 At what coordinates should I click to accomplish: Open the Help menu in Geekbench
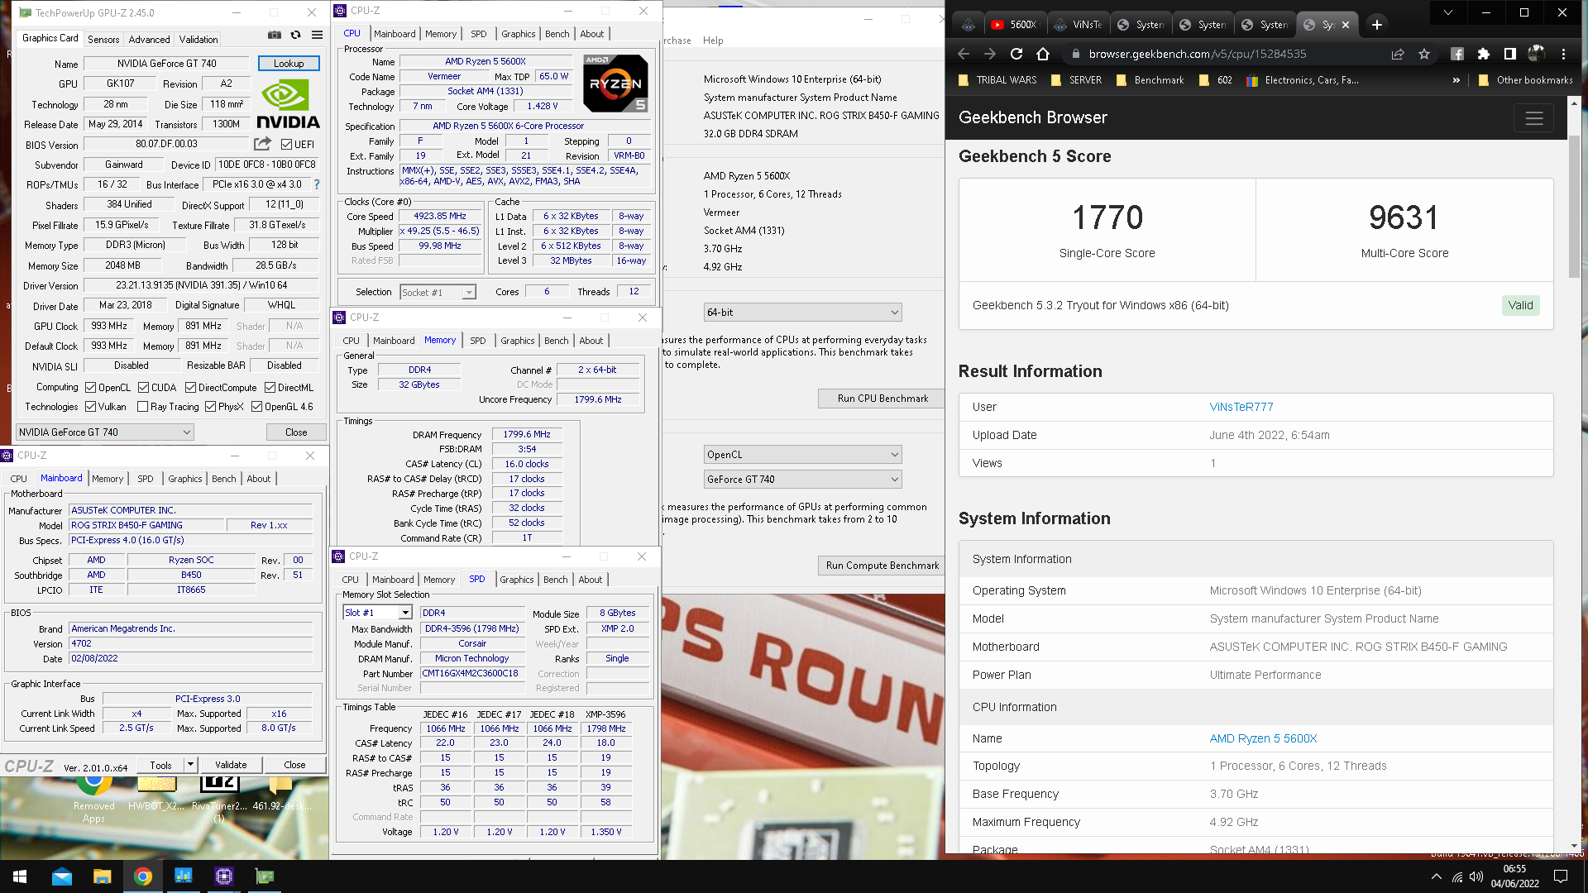pos(713,41)
